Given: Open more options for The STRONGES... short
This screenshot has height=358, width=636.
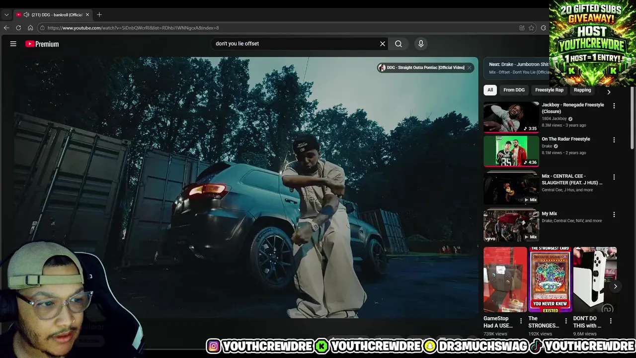Looking at the screenshot, I should (566, 321).
